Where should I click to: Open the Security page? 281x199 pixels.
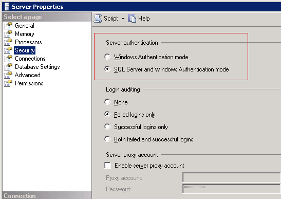click(x=25, y=50)
